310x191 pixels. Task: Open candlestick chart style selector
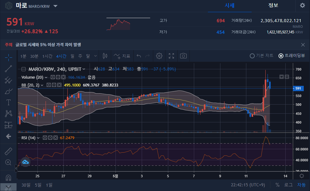pos(105,56)
